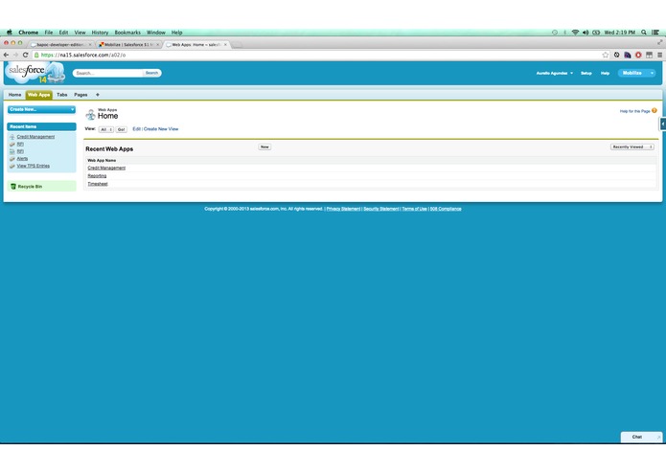The image size is (666, 473).
Task: Click the browser address bar URL
Action: pyautogui.click(x=83, y=55)
